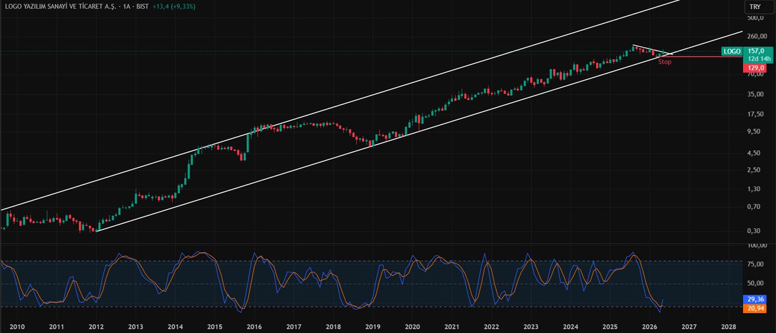This screenshot has width=776, height=333.
Task: Click the red Stop text annotation
Action: 665,63
